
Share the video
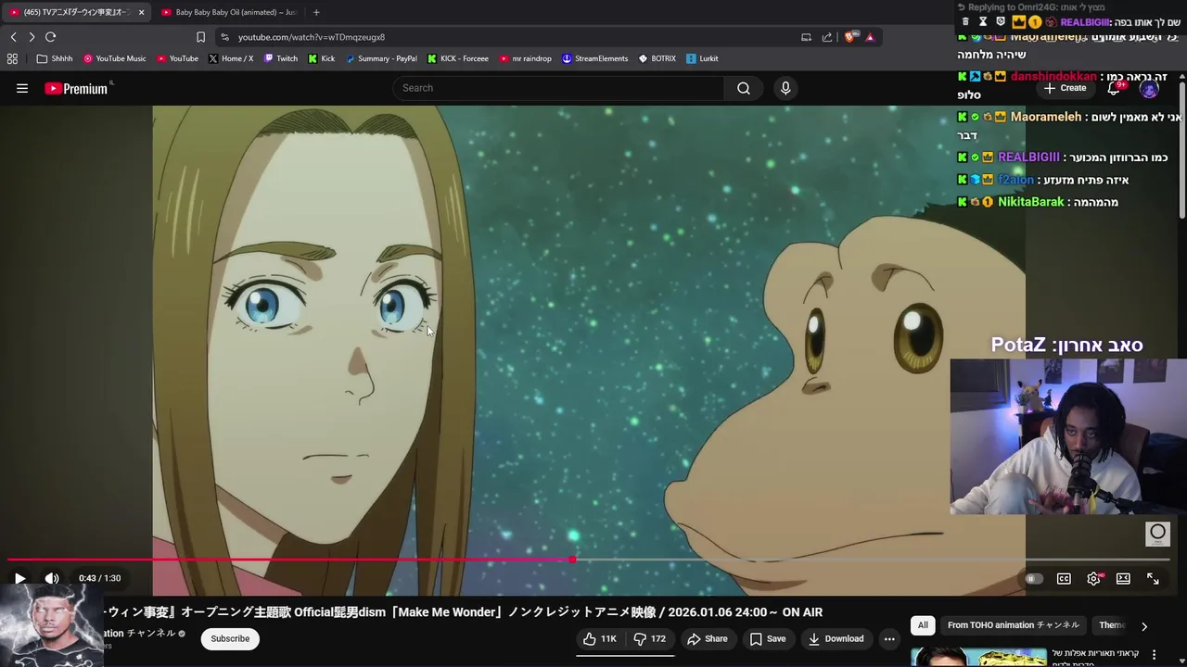point(708,638)
